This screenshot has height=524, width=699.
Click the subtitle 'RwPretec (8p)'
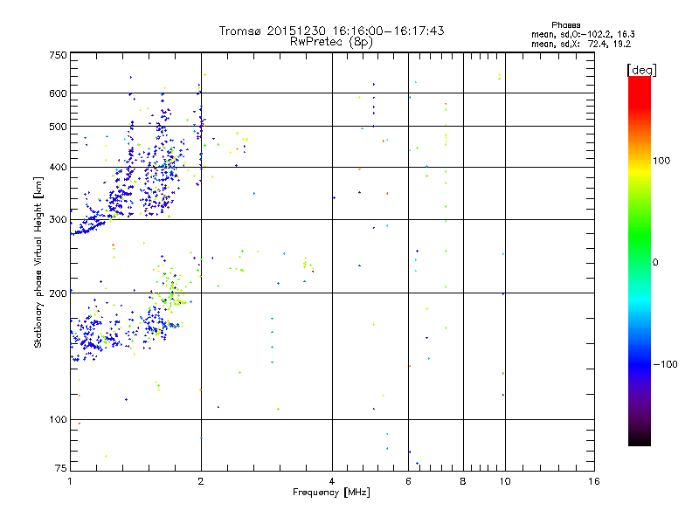coord(331,42)
